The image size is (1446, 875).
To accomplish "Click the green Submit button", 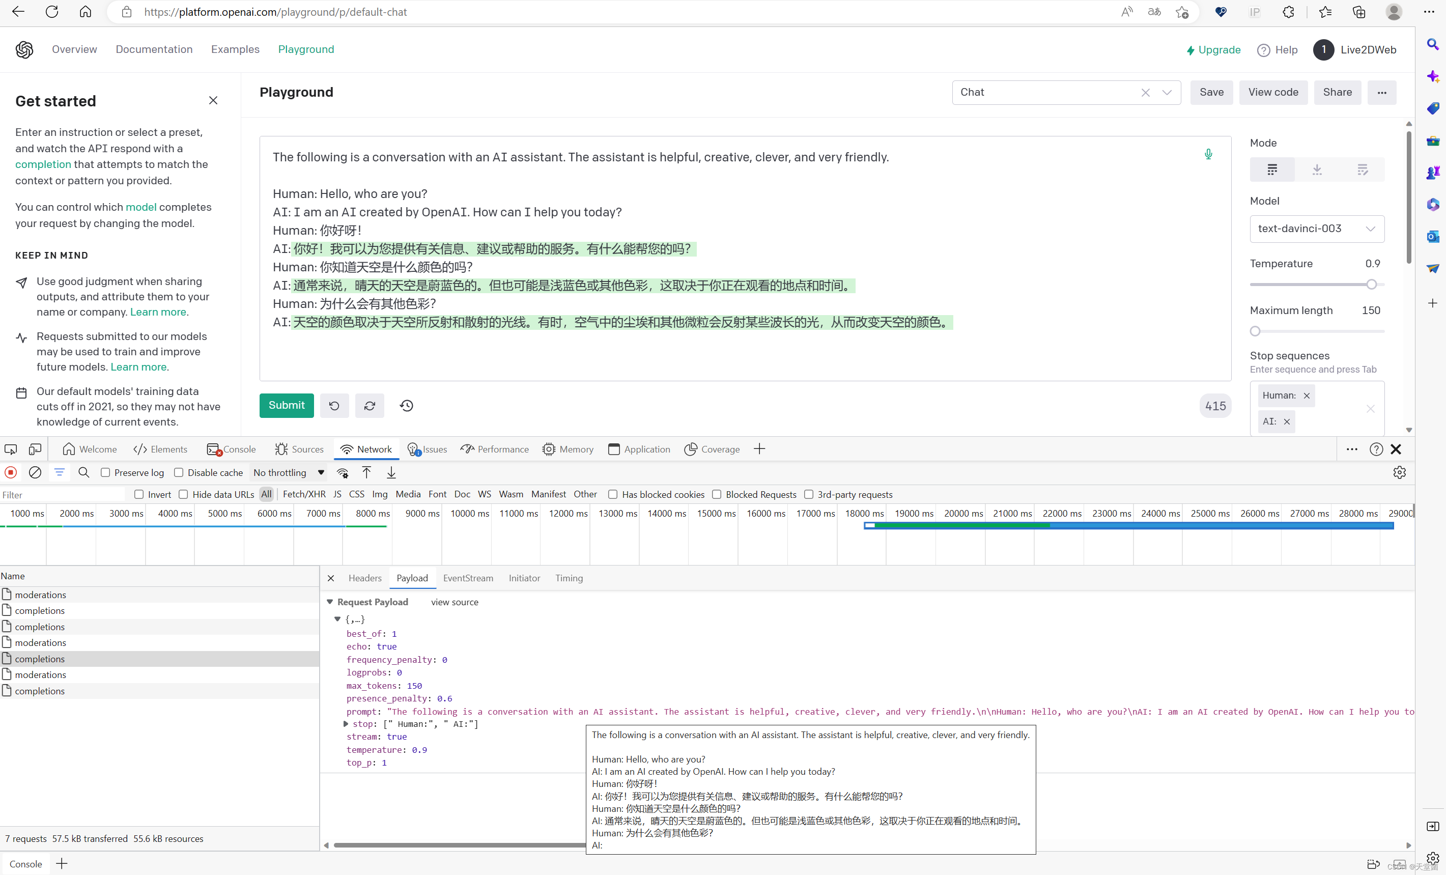I will tap(287, 406).
